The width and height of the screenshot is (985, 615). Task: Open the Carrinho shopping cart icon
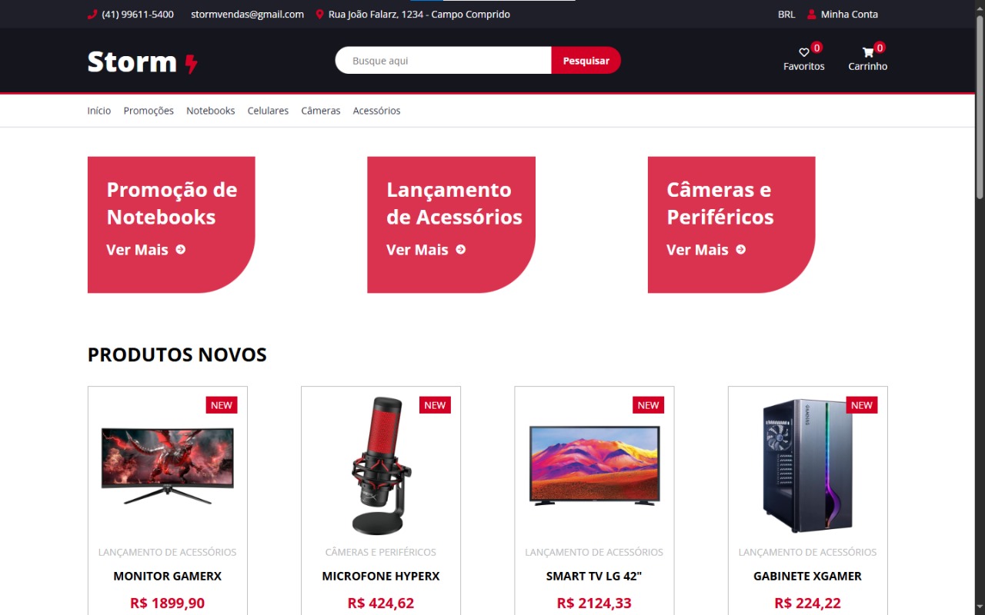(x=867, y=52)
